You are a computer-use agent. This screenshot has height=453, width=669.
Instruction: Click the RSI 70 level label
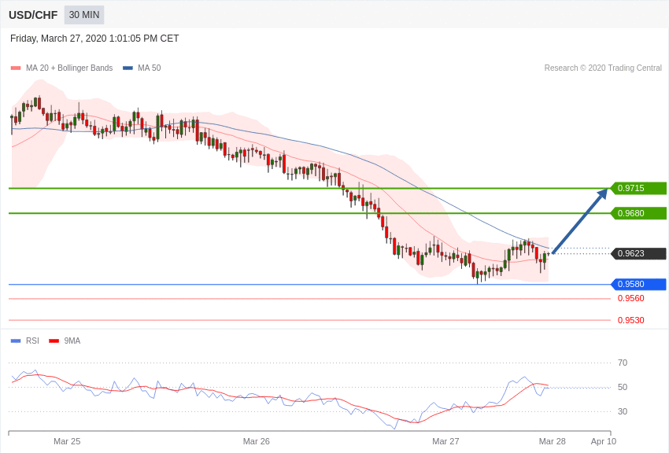pyautogui.click(x=623, y=363)
